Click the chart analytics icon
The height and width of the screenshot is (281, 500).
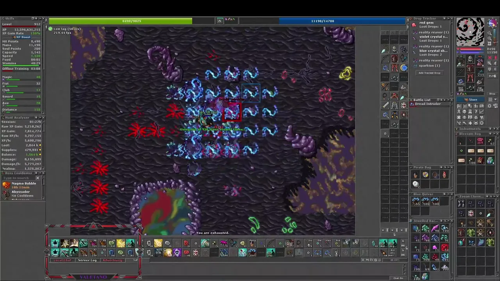pos(482,111)
